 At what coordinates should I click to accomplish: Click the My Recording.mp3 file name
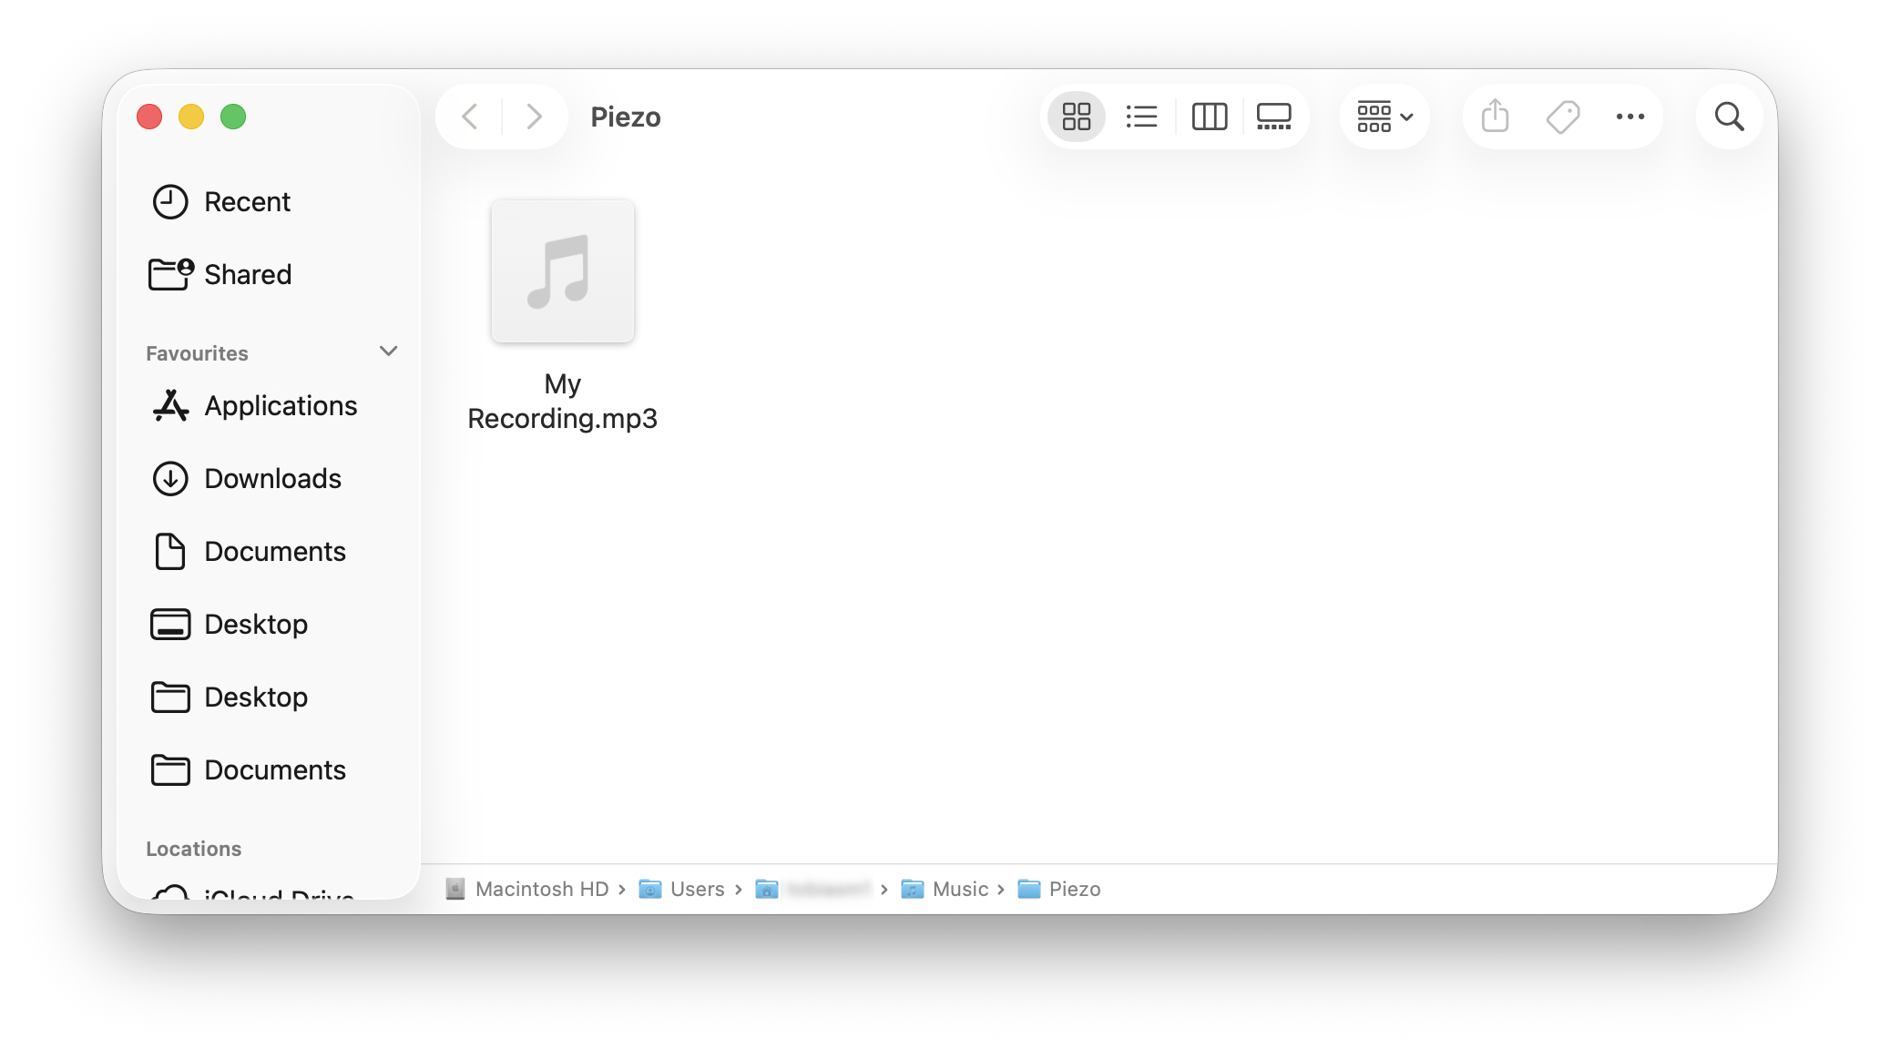pos(563,401)
